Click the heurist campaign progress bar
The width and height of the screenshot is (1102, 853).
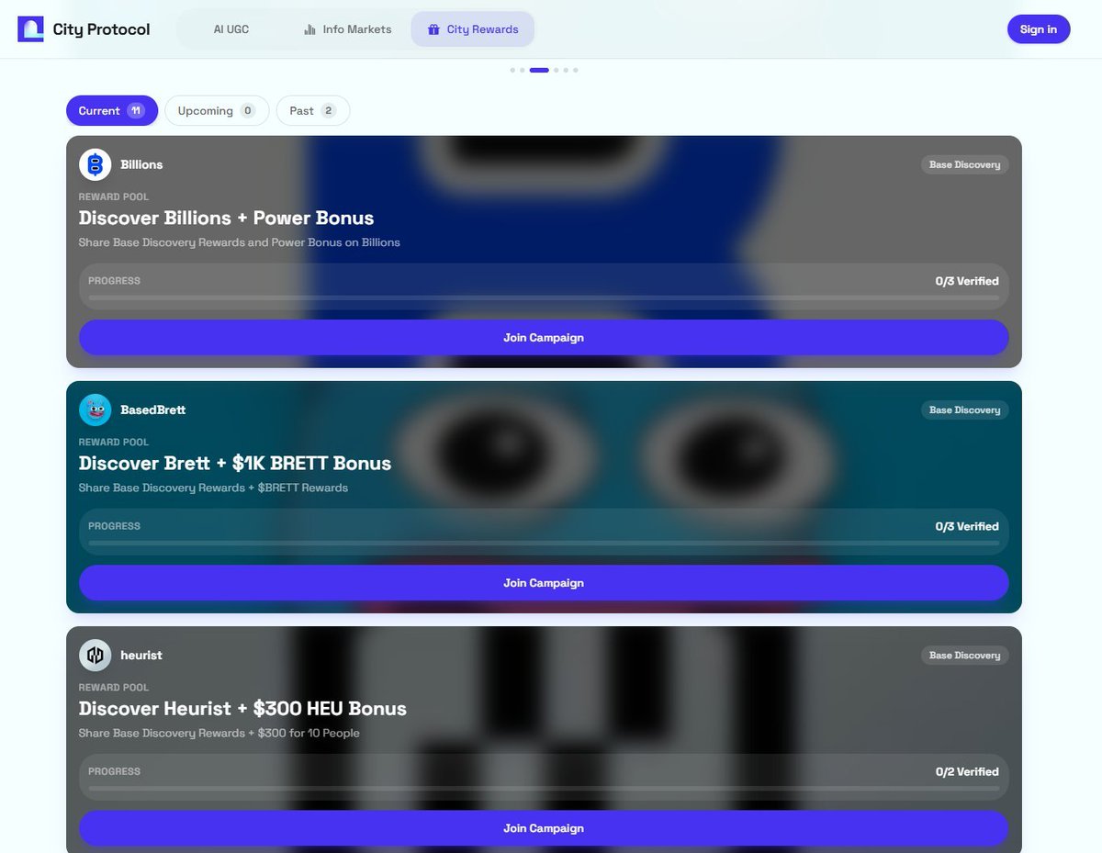pos(544,788)
